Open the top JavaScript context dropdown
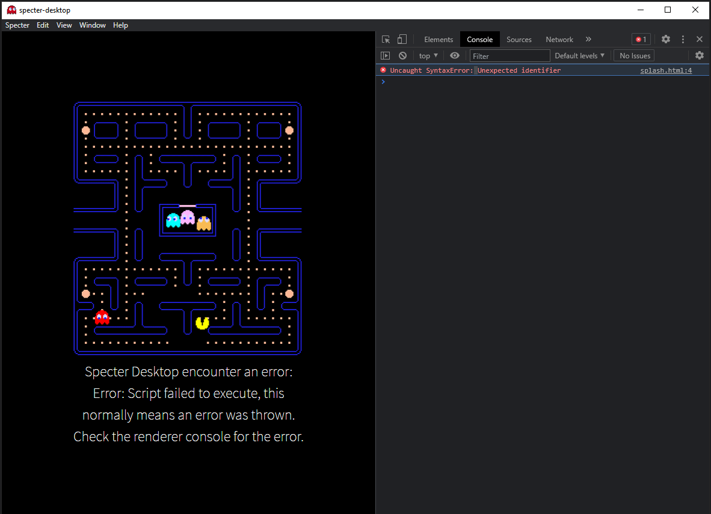 click(428, 56)
